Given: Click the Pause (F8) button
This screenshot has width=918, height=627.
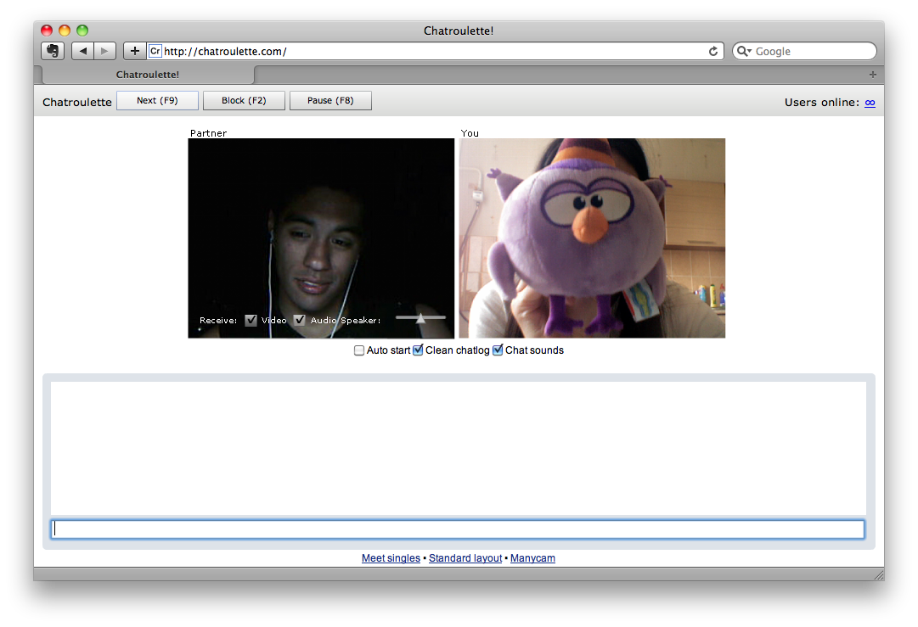Looking at the screenshot, I should coord(331,101).
